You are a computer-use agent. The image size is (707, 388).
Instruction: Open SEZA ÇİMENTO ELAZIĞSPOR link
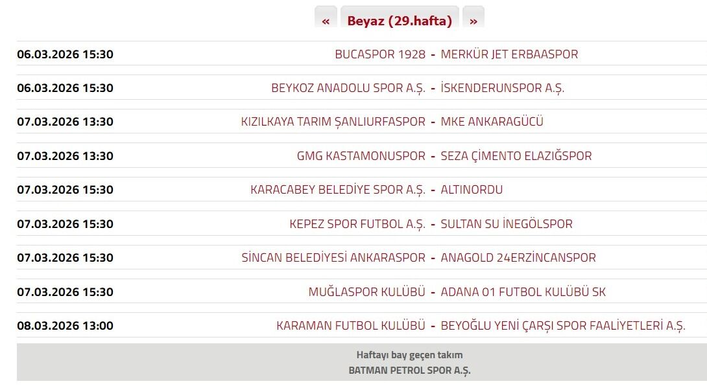(x=516, y=156)
